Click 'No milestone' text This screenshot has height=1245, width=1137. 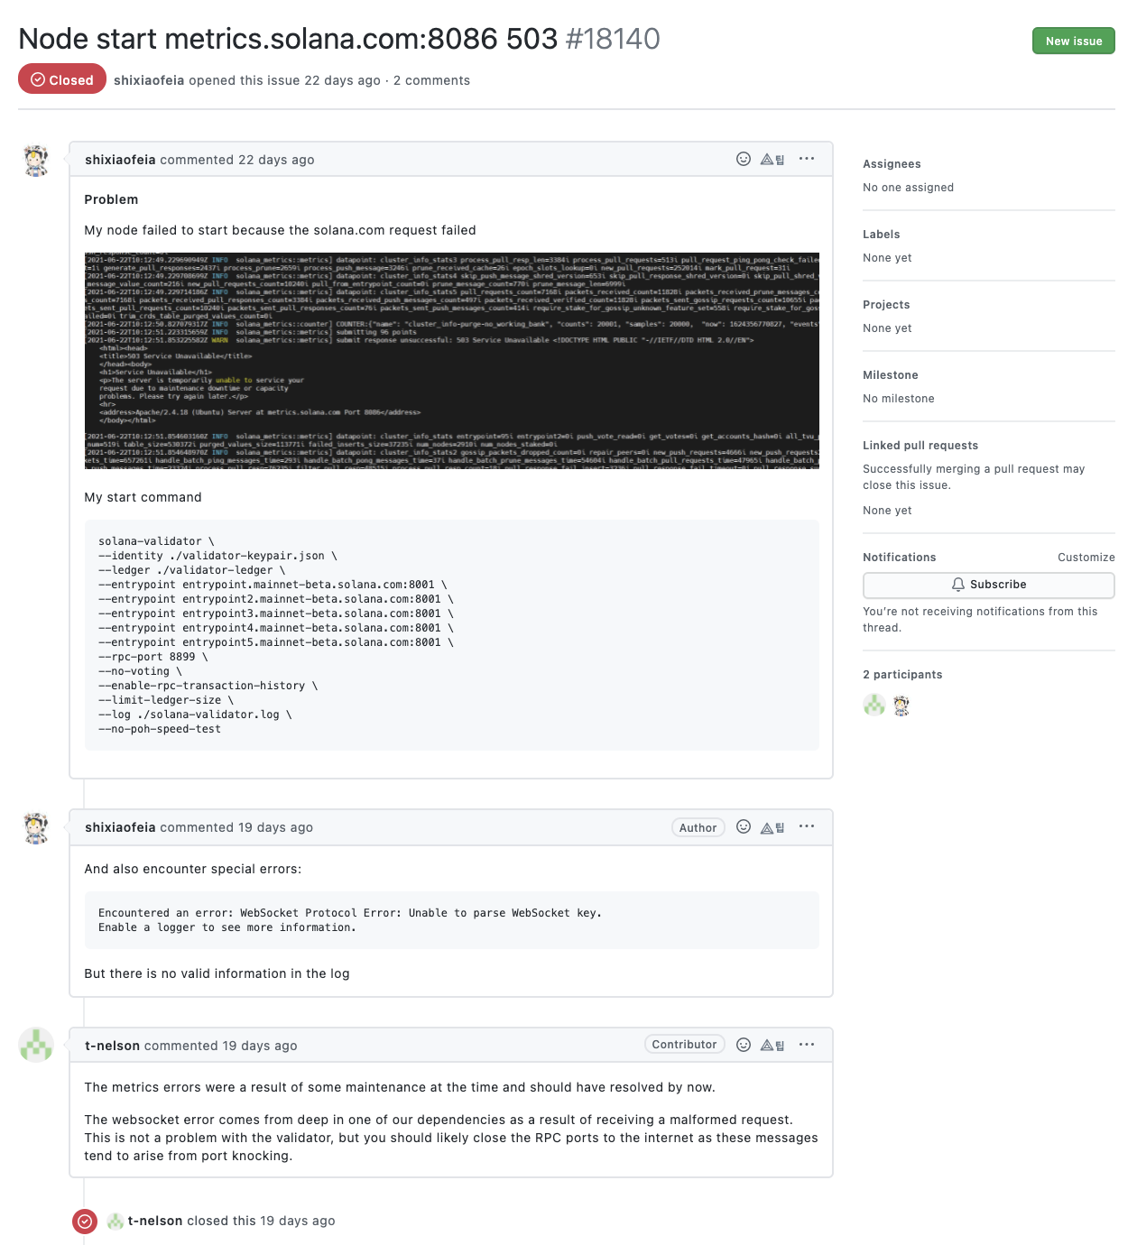click(x=898, y=399)
